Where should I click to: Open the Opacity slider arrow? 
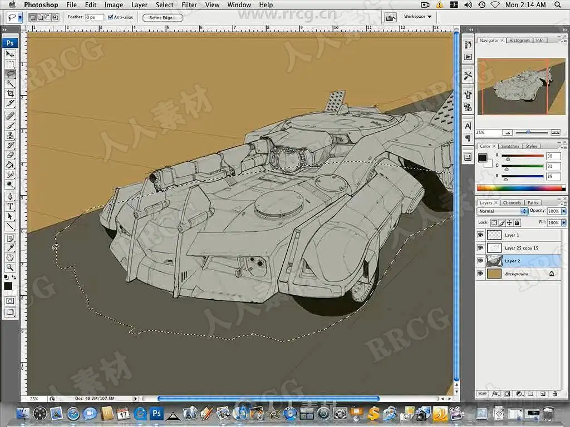click(x=564, y=211)
